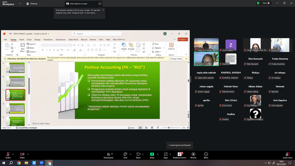Screen dimensions: 295x166
Task: Open Breakout rooms in Zoom toolbar
Action: tap(179, 155)
